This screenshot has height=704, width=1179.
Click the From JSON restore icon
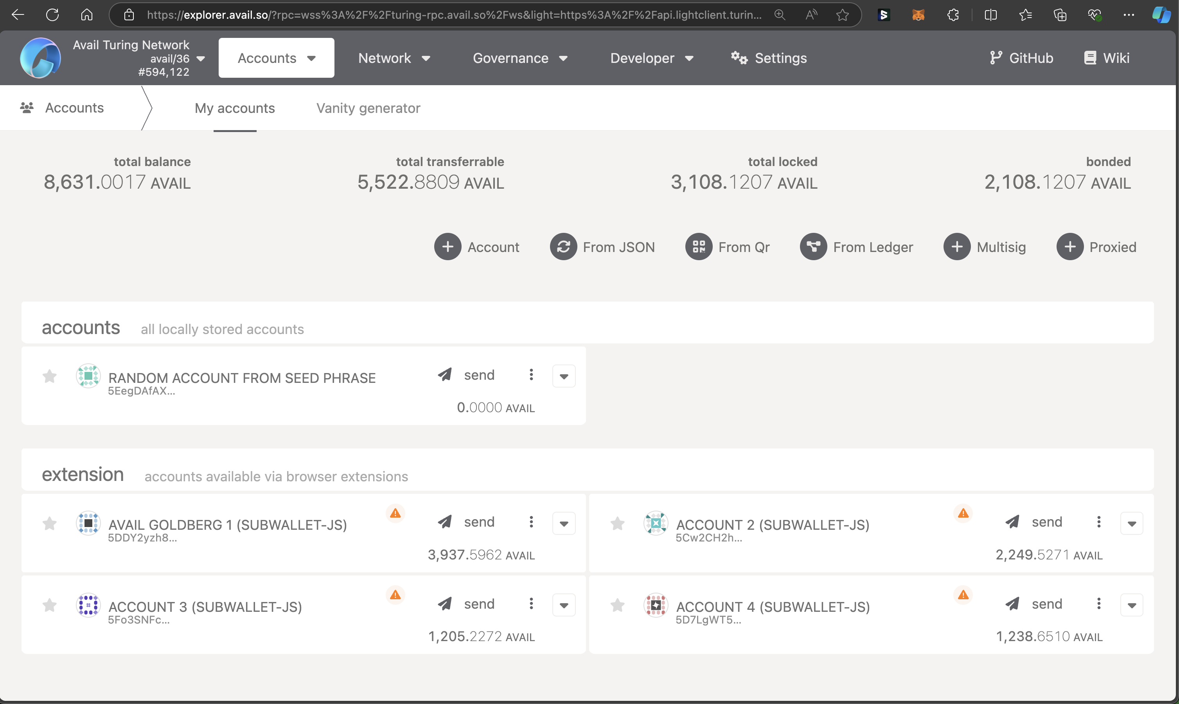tap(563, 247)
